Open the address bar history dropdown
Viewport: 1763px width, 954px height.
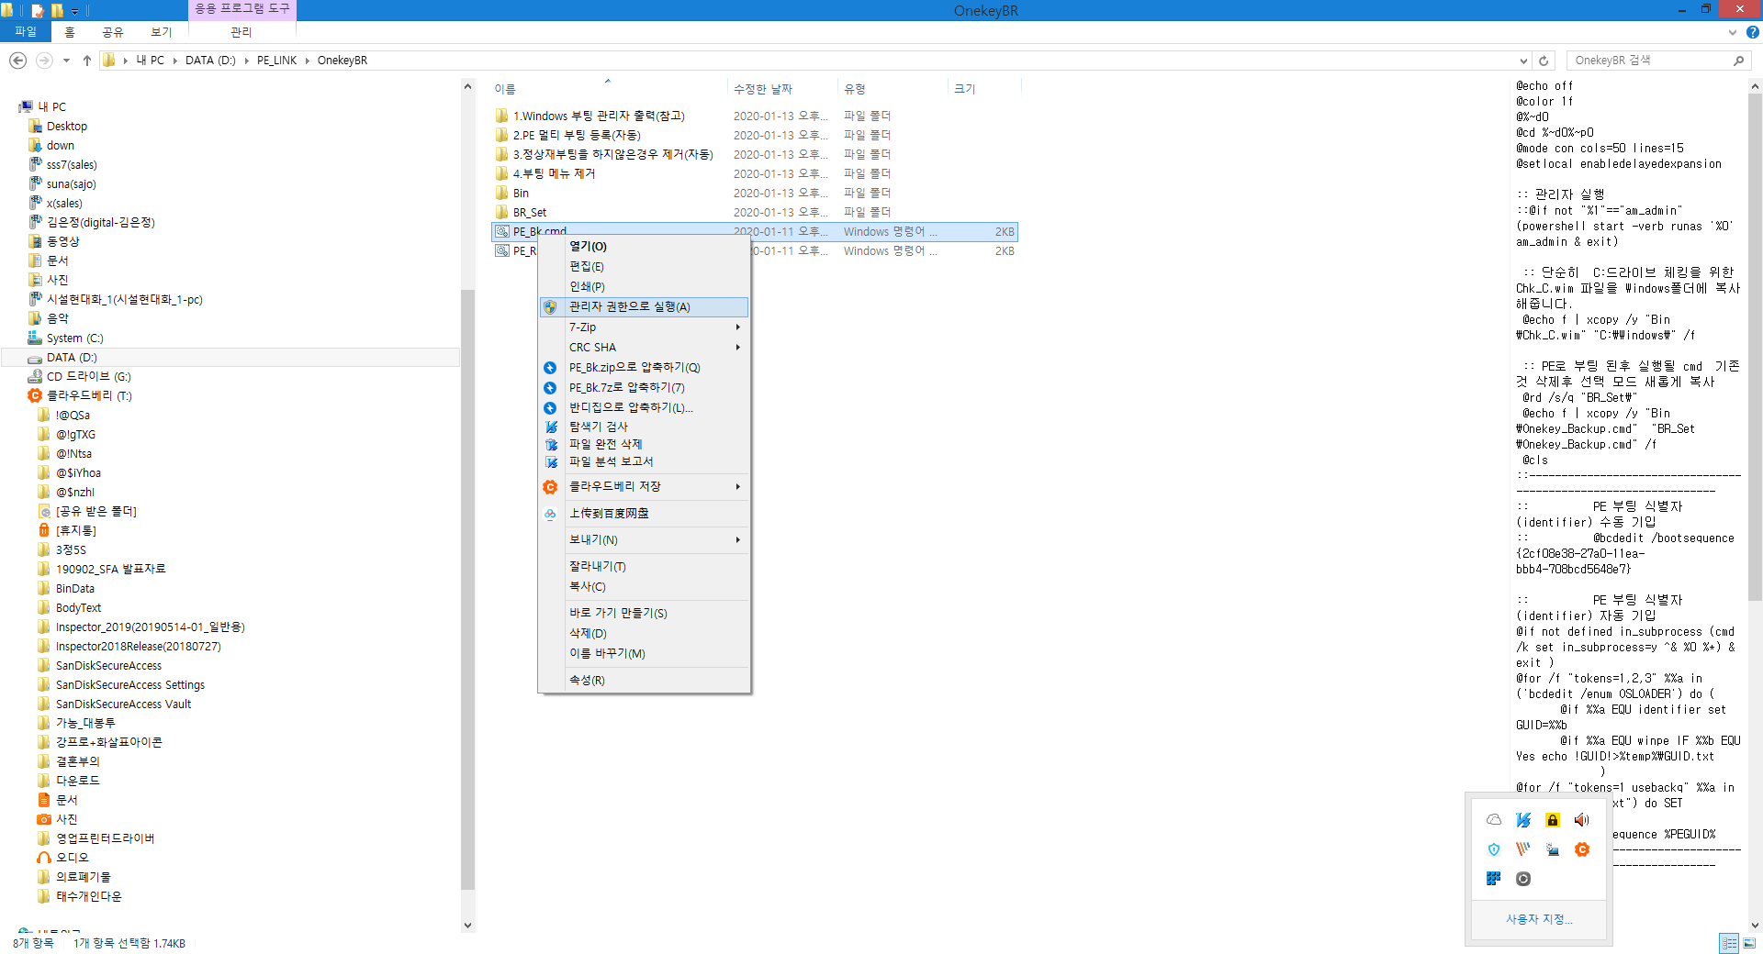(1524, 61)
